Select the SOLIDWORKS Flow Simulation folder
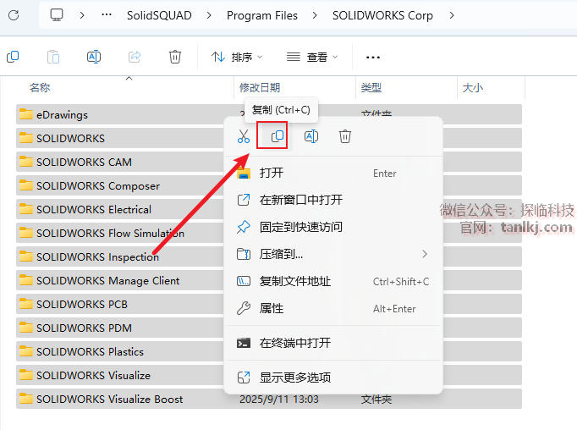The width and height of the screenshot is (577, 430). click(119, 233)
